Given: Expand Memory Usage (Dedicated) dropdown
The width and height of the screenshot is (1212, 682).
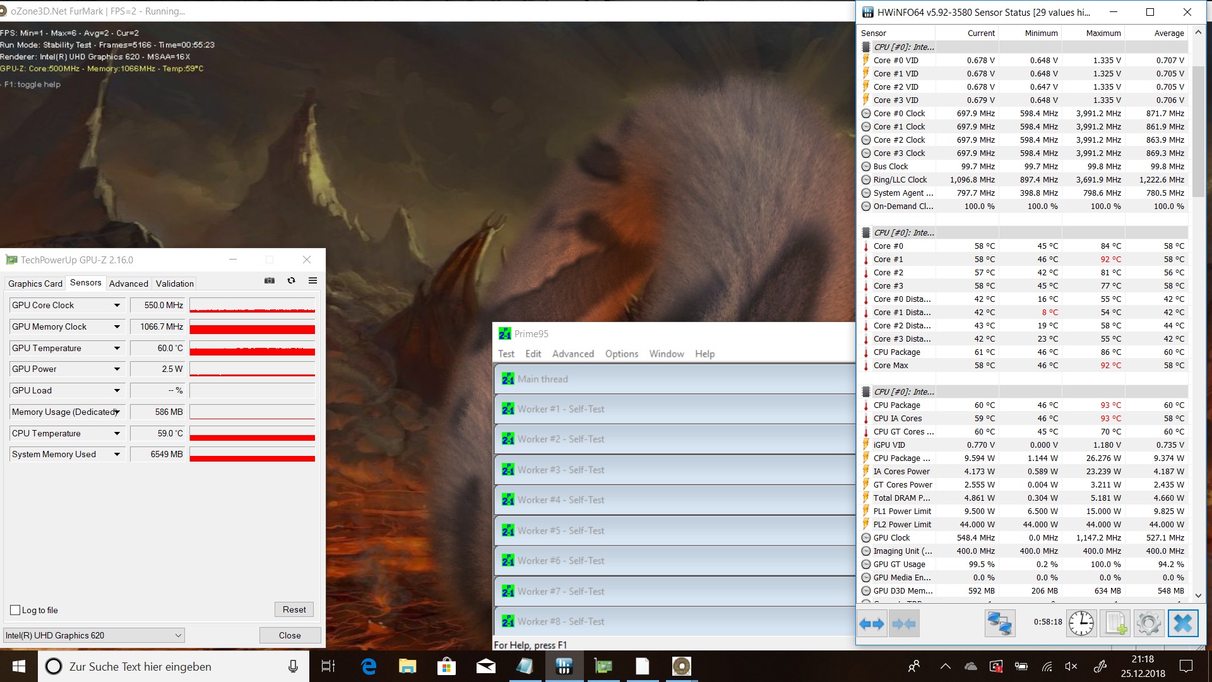Looking at the screenshot, I should pos(117,412).
